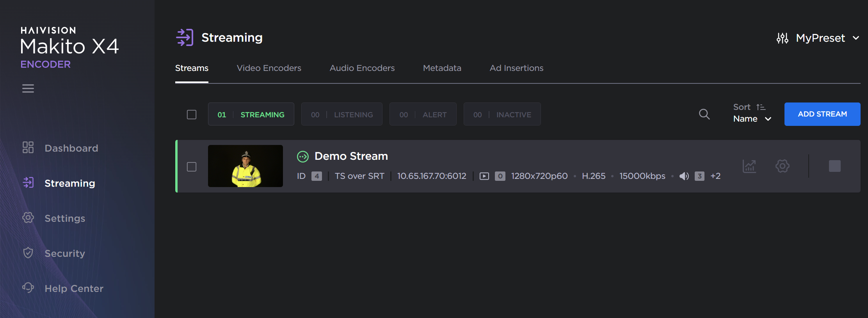
Task: Click the video encoder icon in Demo Stream
Action: [x=484, y=176]
